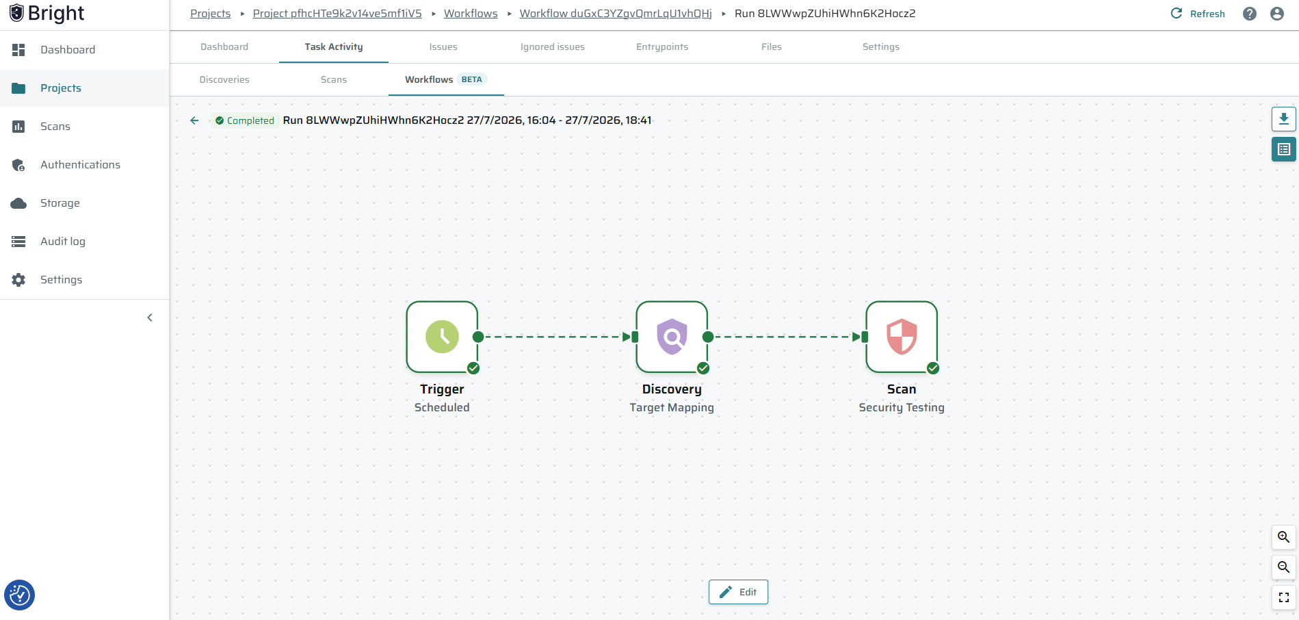Image resolution: width=1299 pixels, height=620 pixels.
Task: Click the Scan node's green checkmark status
Action: pyautogui.click(x=933, y=368)
